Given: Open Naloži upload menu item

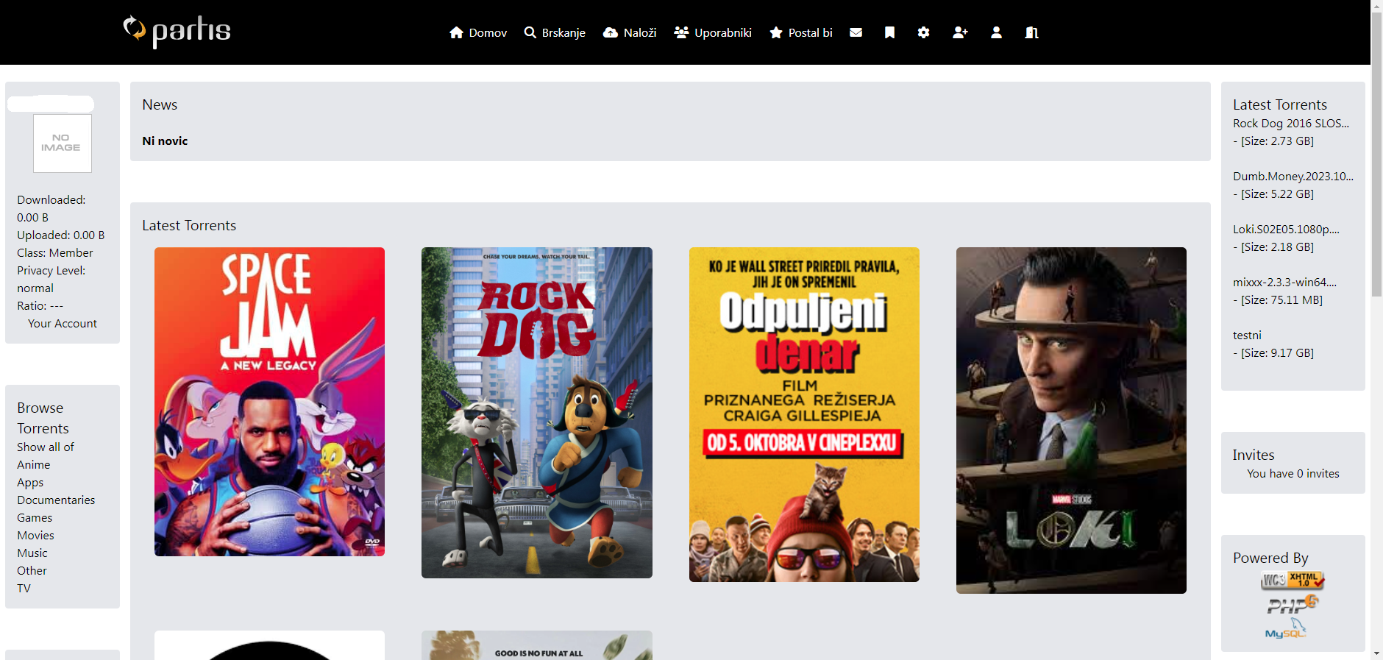Looking at the screenshot, I should pos(630,32).
